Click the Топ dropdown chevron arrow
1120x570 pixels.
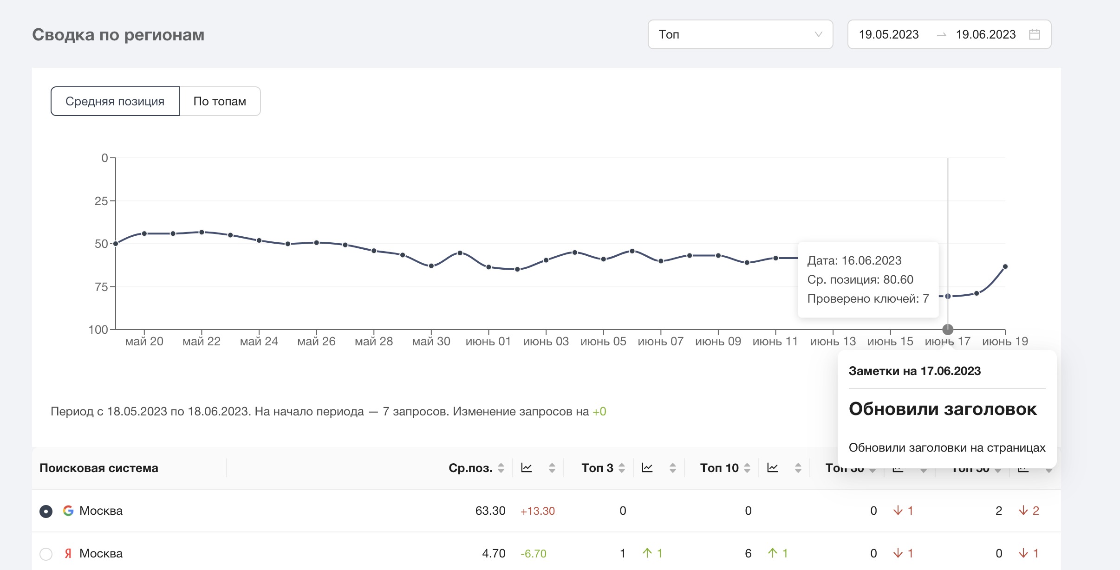coord(818,34)
